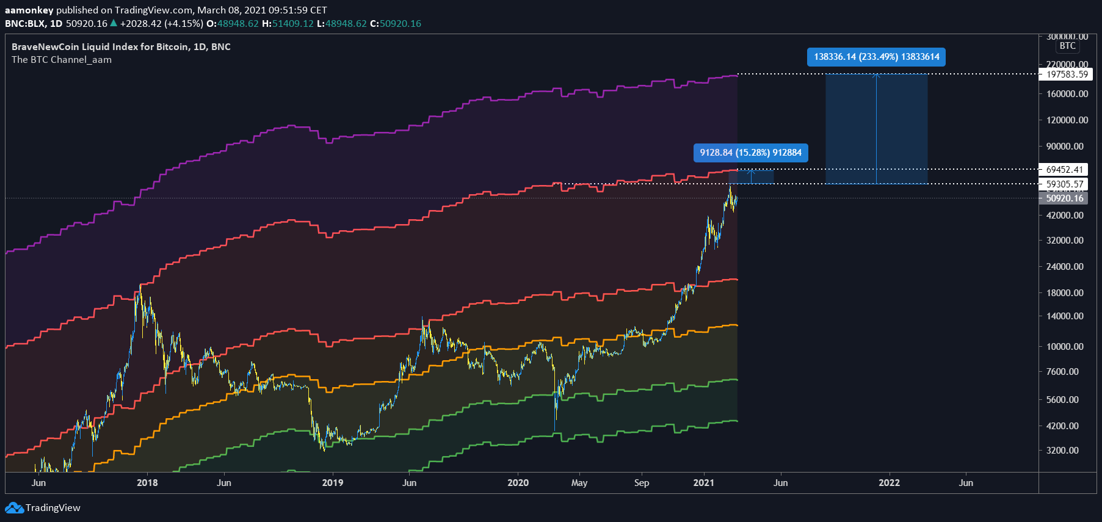
Task: Click the 197583.59 price level label
Action: (1067, 74)
